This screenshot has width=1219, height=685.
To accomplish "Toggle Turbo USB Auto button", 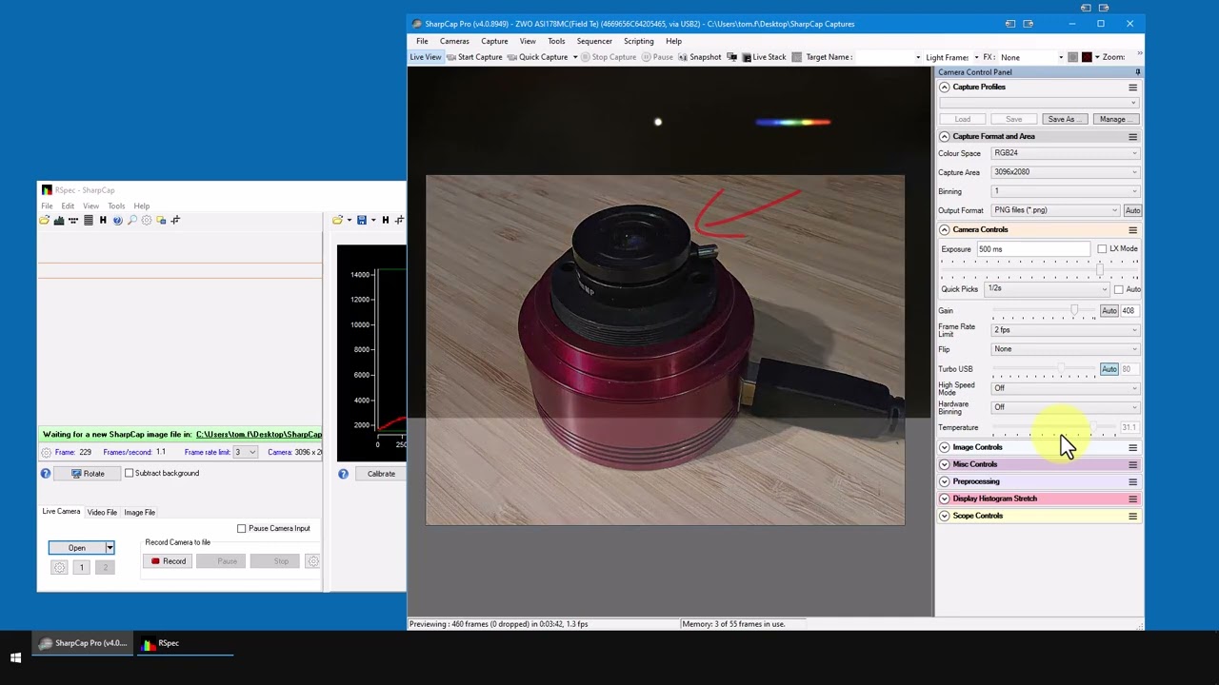I will [1109, 369].
